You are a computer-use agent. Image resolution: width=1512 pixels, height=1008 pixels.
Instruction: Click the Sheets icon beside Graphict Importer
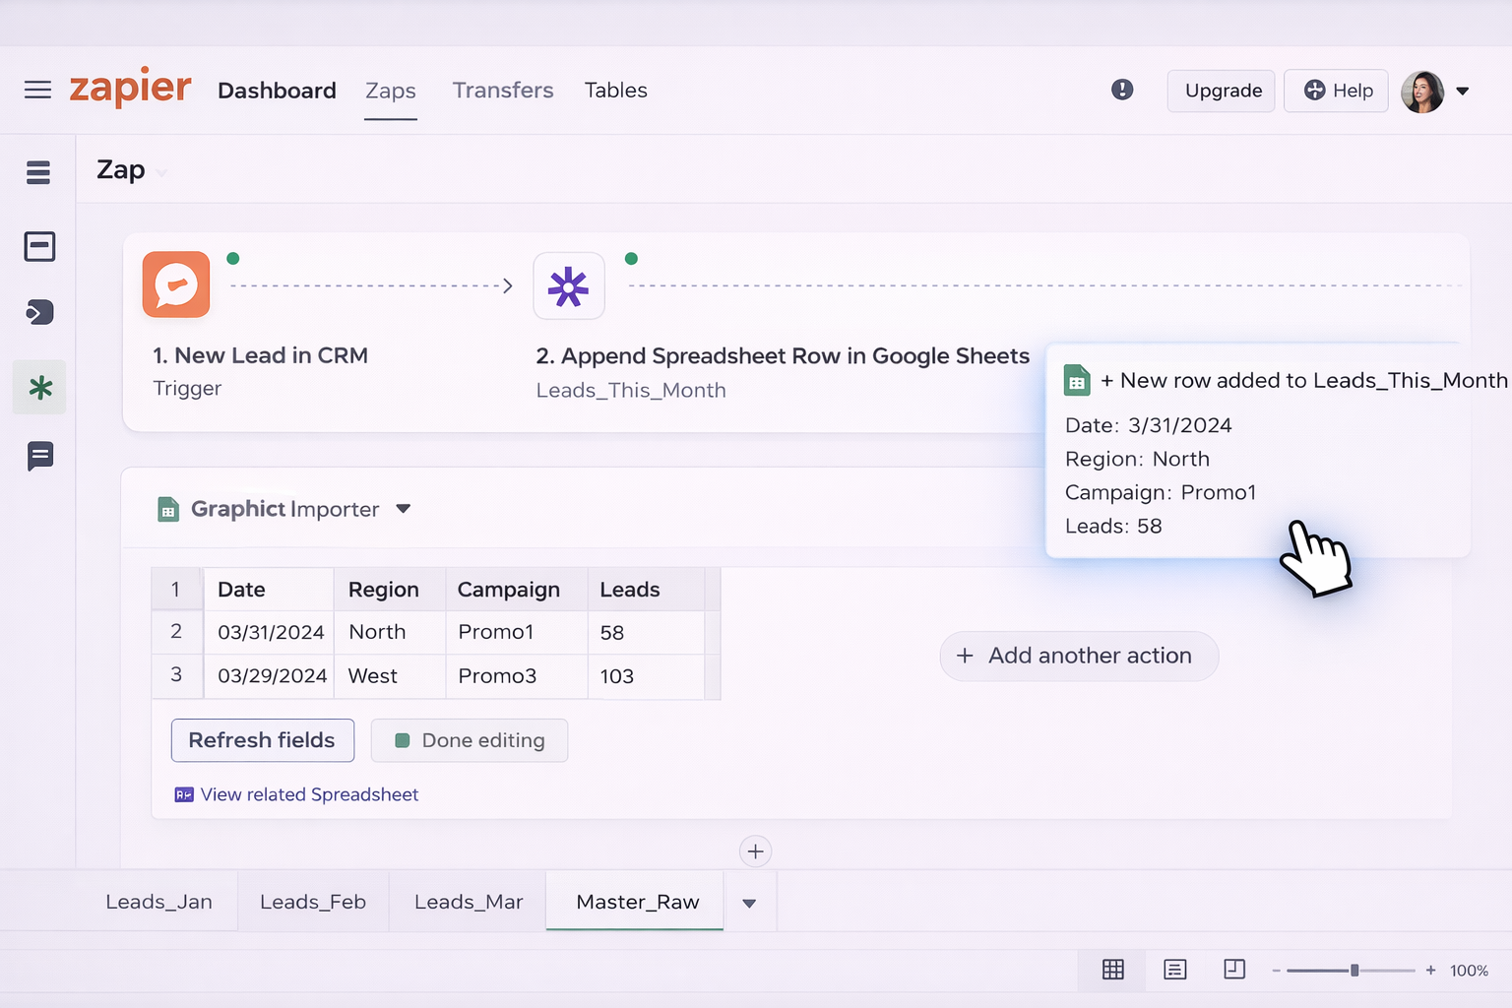coord(168,509)
